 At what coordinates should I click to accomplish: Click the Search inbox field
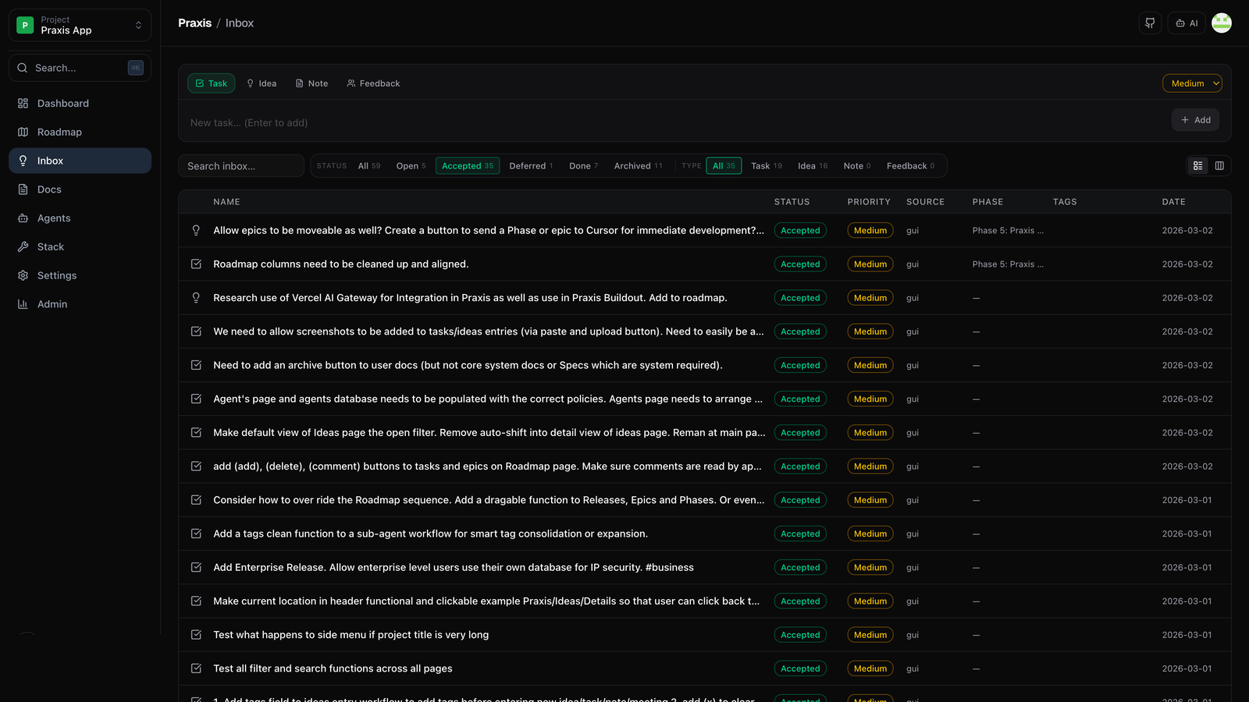[x=240, y=165]
